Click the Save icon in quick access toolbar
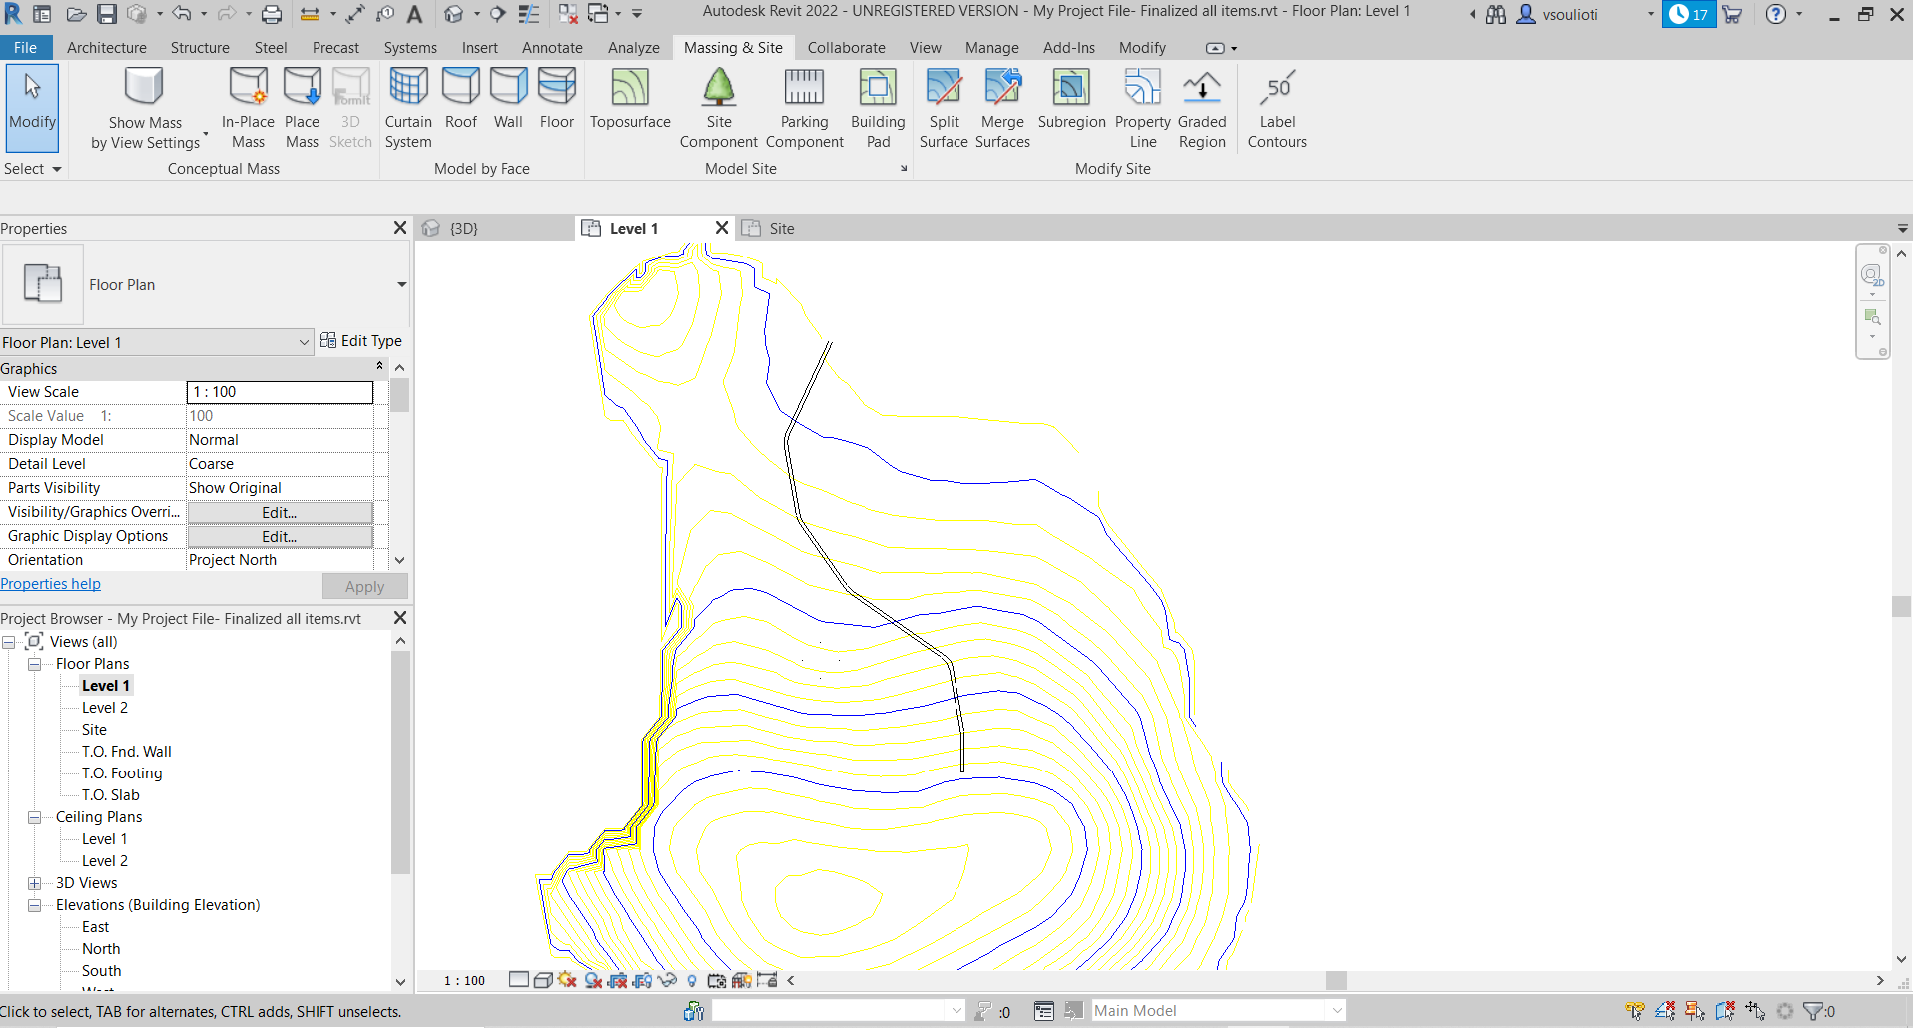 pyautogui.click(x=107, y=14)
